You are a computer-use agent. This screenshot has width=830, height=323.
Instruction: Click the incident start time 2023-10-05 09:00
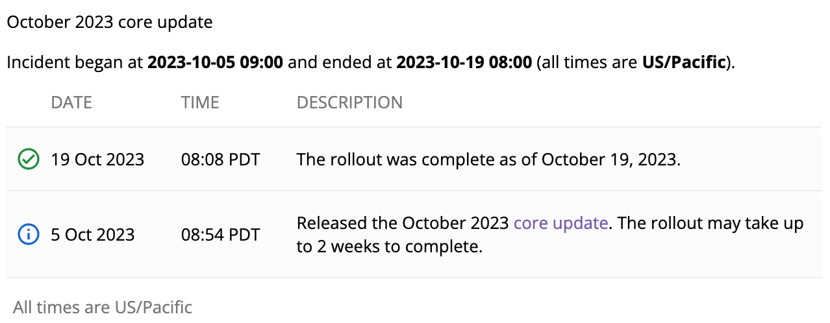click(x=215, y=63)
